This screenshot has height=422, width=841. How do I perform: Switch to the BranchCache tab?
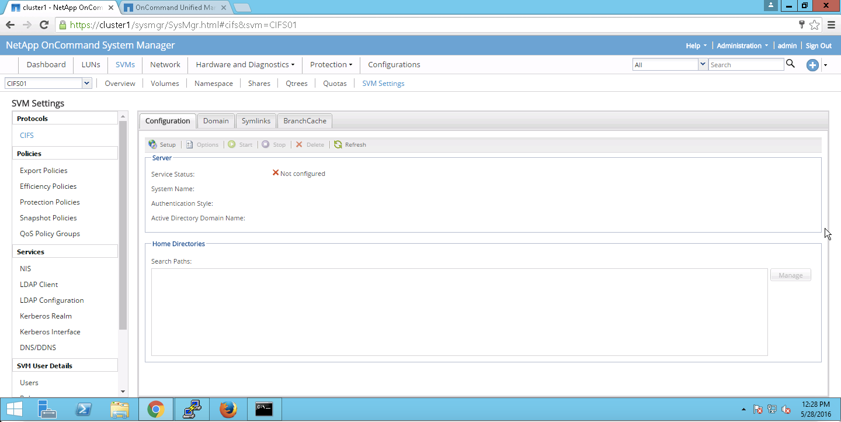point(304,121)
